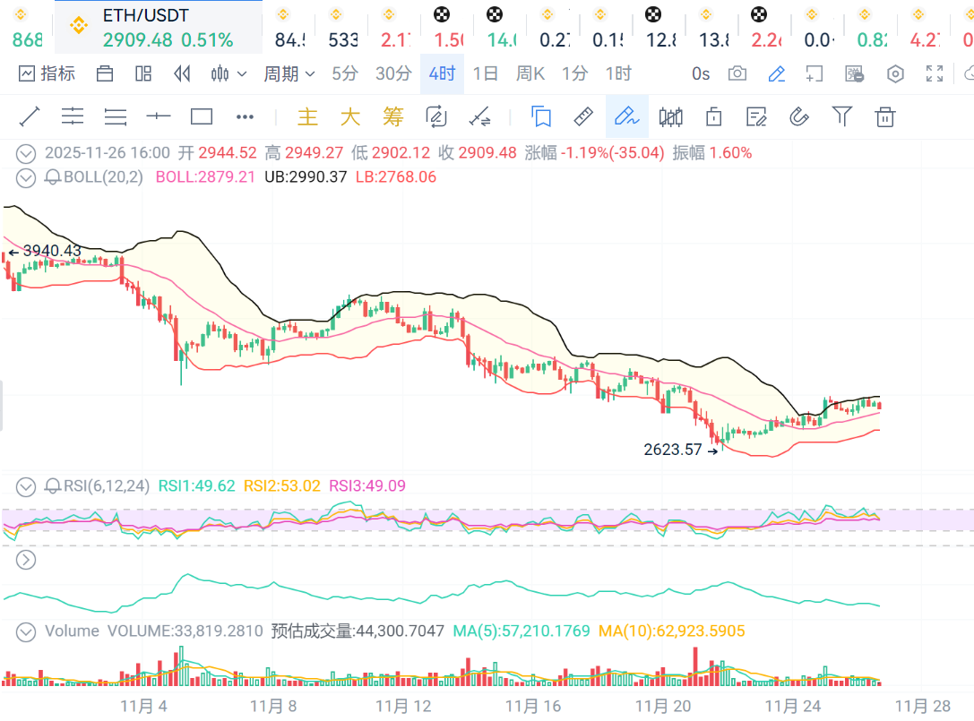This screenshot has width=974, height=721.
Task: Select the ruler measurement tool
Action: click(x=583, y=116)
